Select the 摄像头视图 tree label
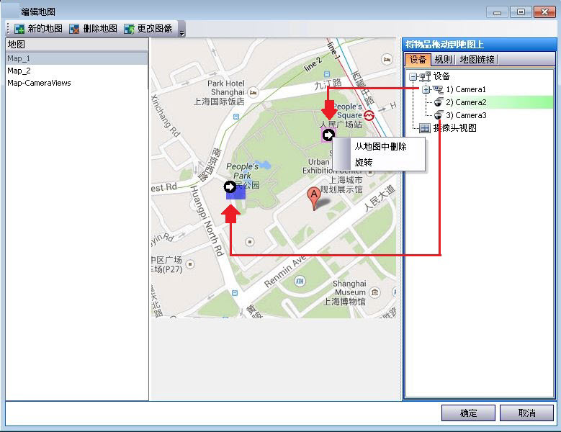 click(x=454, y=128)
